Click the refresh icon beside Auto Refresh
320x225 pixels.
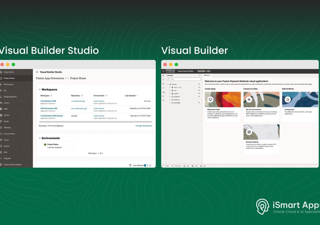pyautogui.click(x=150, y=165)
